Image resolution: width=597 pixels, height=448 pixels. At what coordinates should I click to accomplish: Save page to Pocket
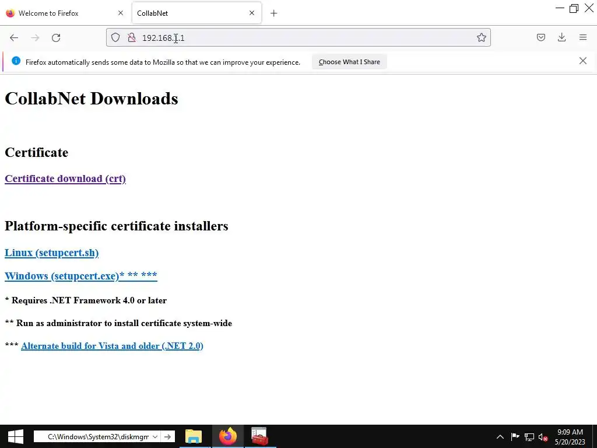[540, 37]
